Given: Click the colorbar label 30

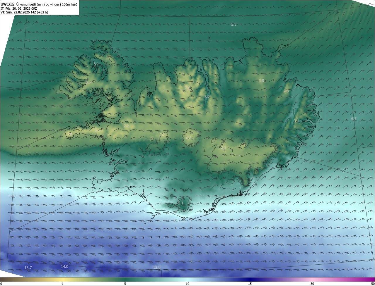Looking at the screenshot, I should click(x=312, y=284).
